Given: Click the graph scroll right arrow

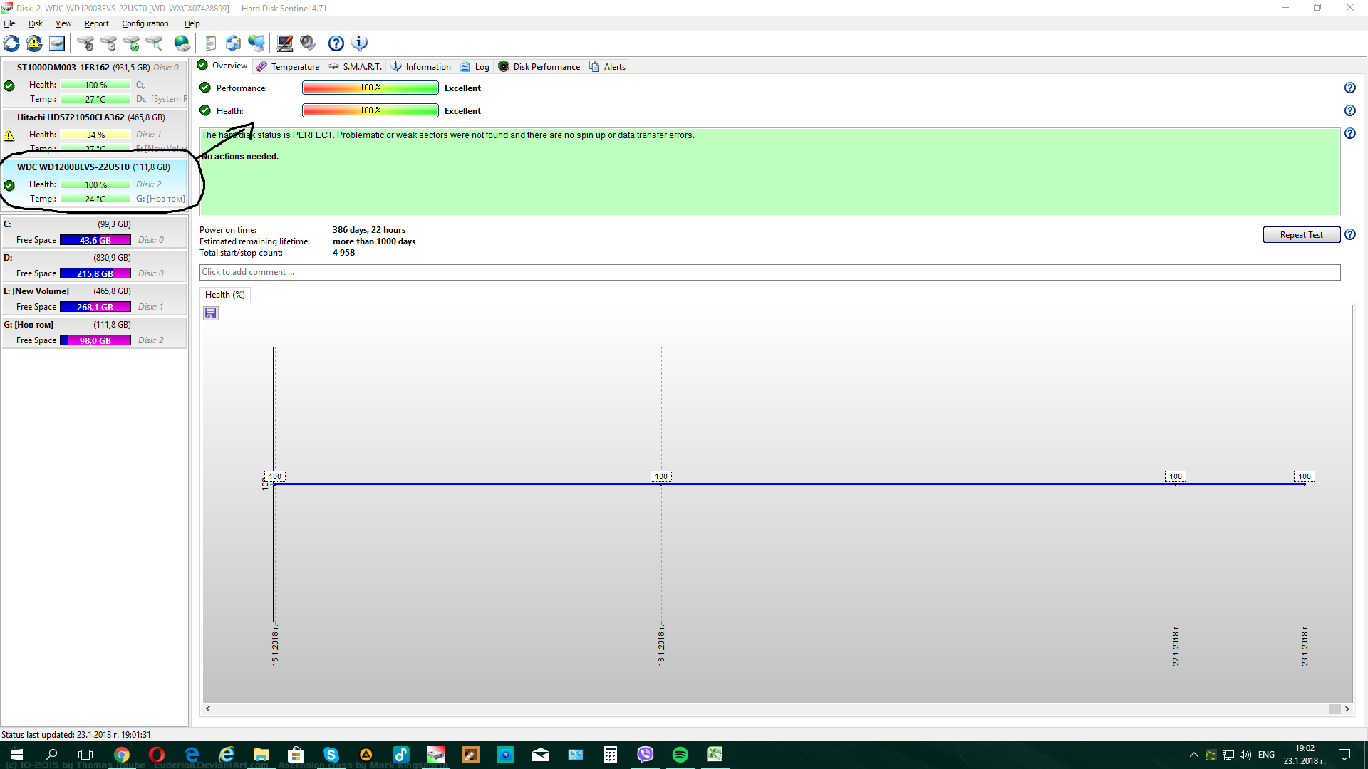Looking at the screenshot, I should [x=1347, y=709].
